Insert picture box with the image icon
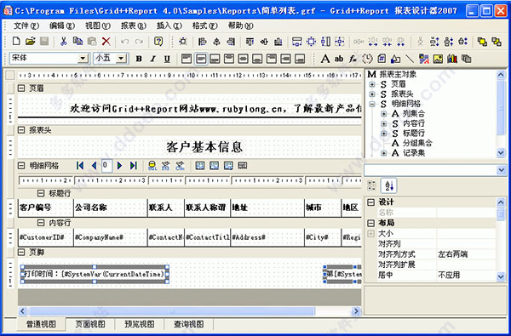Viewport: 511px width, 336px height. pyautogui.click(x=438, y=59)
